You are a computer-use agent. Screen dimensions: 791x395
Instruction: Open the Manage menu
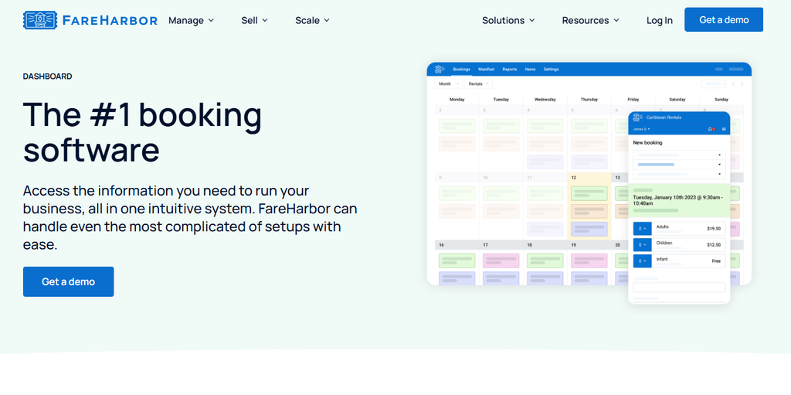(x=192, y=20)
